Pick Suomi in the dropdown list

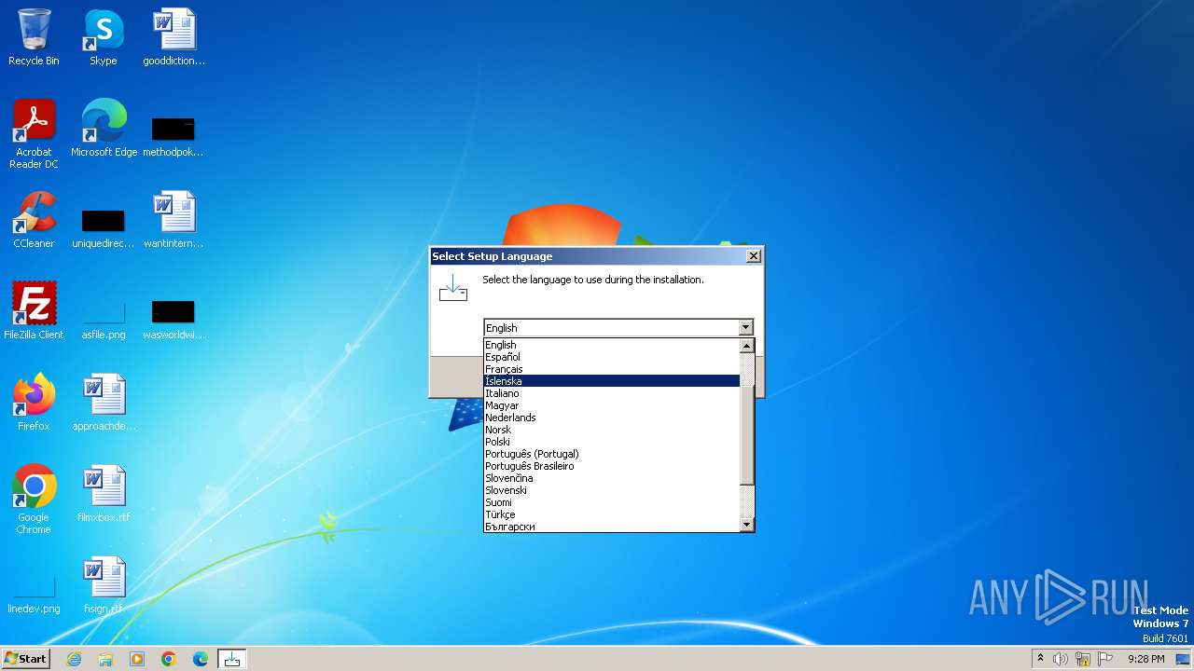coord(611,502)
